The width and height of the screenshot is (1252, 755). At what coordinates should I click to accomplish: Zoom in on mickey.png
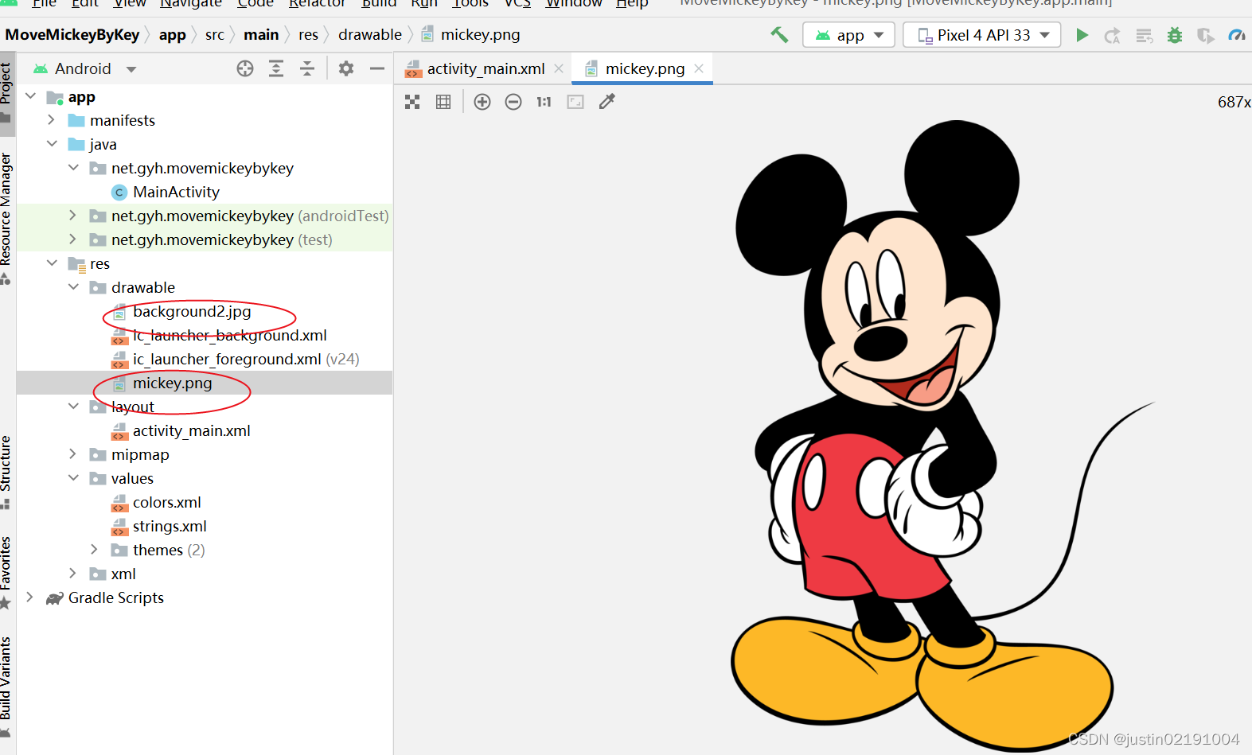(x=482, y=102)
